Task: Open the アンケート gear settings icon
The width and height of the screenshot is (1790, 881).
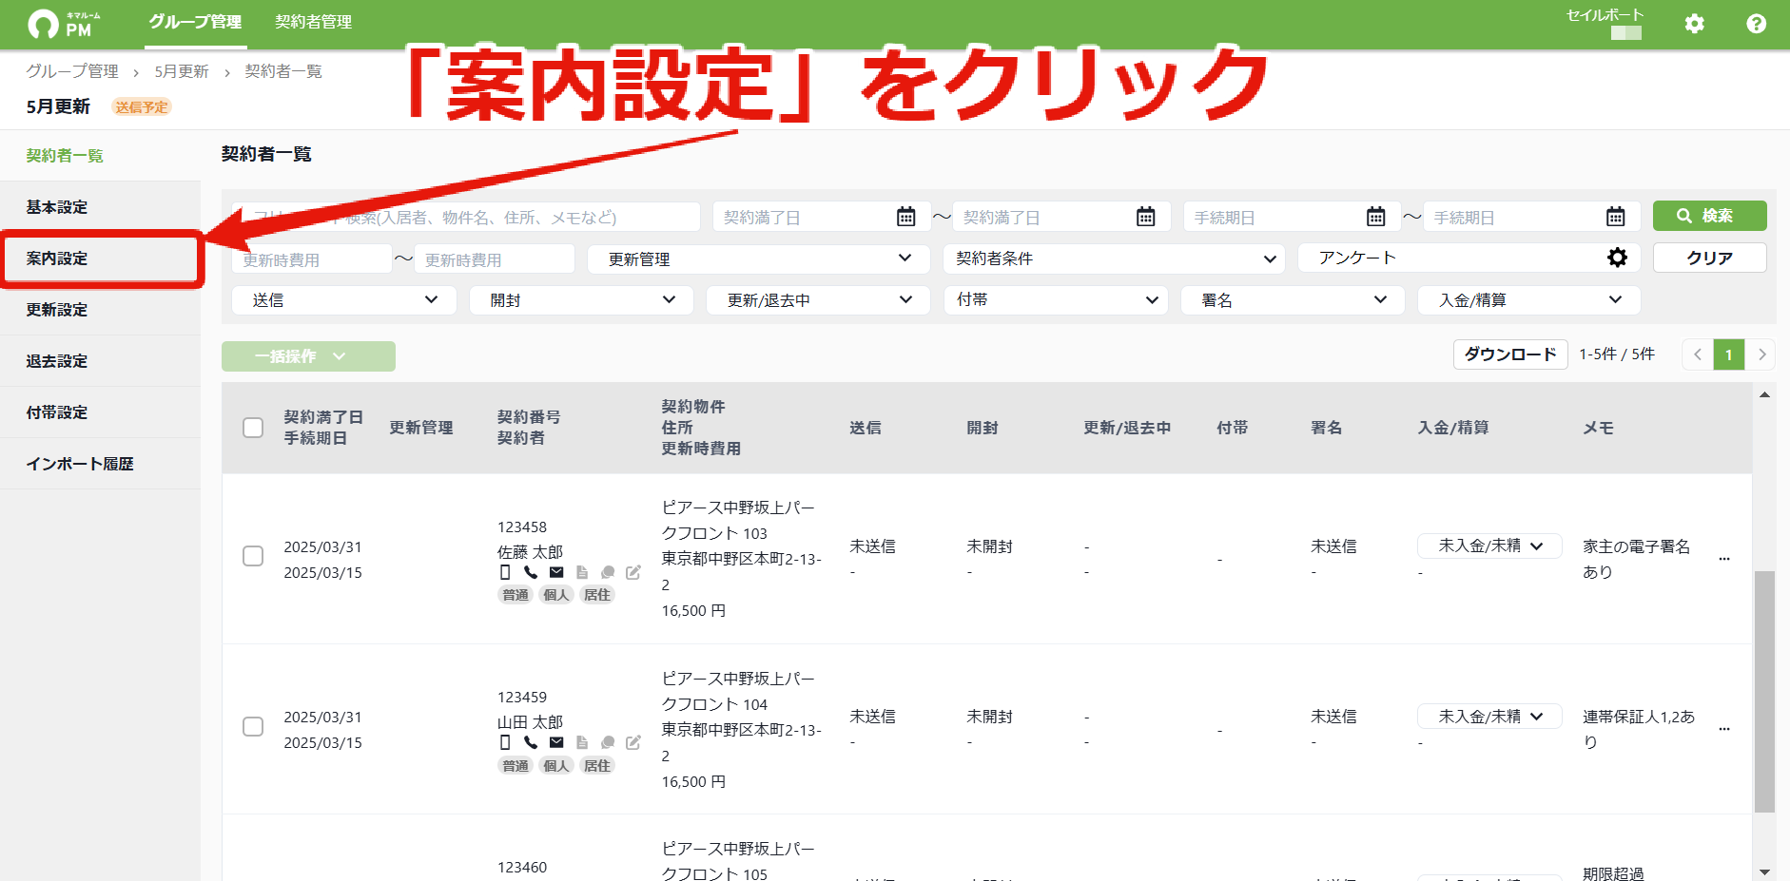Action: tap(1617, 258)
